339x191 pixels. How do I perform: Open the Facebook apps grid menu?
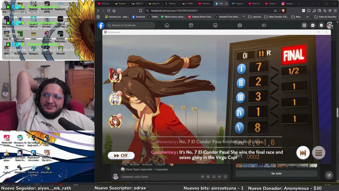point(304,25)
